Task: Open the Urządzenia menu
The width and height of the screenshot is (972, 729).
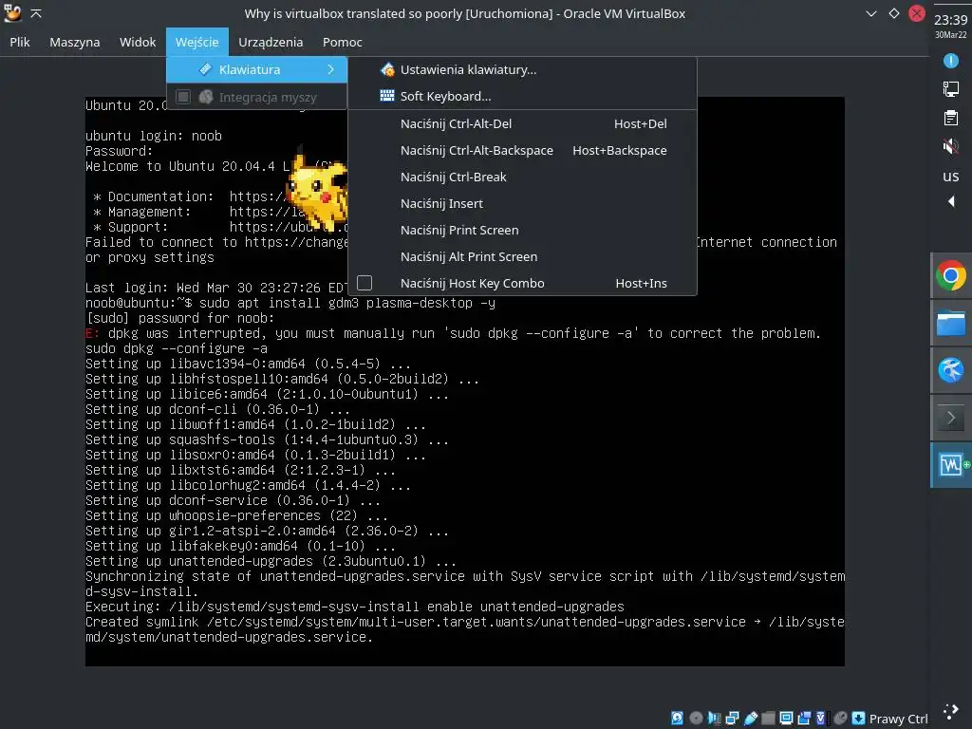Action: click(271, 42)
